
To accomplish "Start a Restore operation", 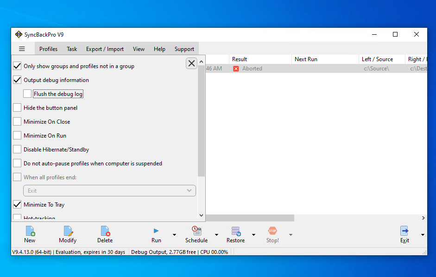I will tap(235, 235).
